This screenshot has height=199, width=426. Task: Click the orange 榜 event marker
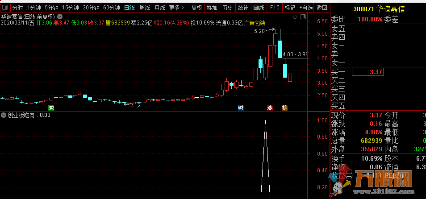(x=284, y=108)
